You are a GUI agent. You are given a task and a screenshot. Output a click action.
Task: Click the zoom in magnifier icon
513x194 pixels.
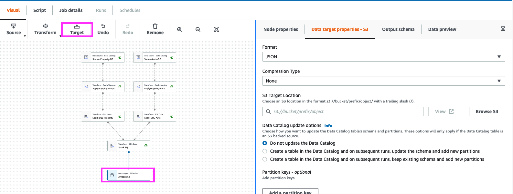179,29
